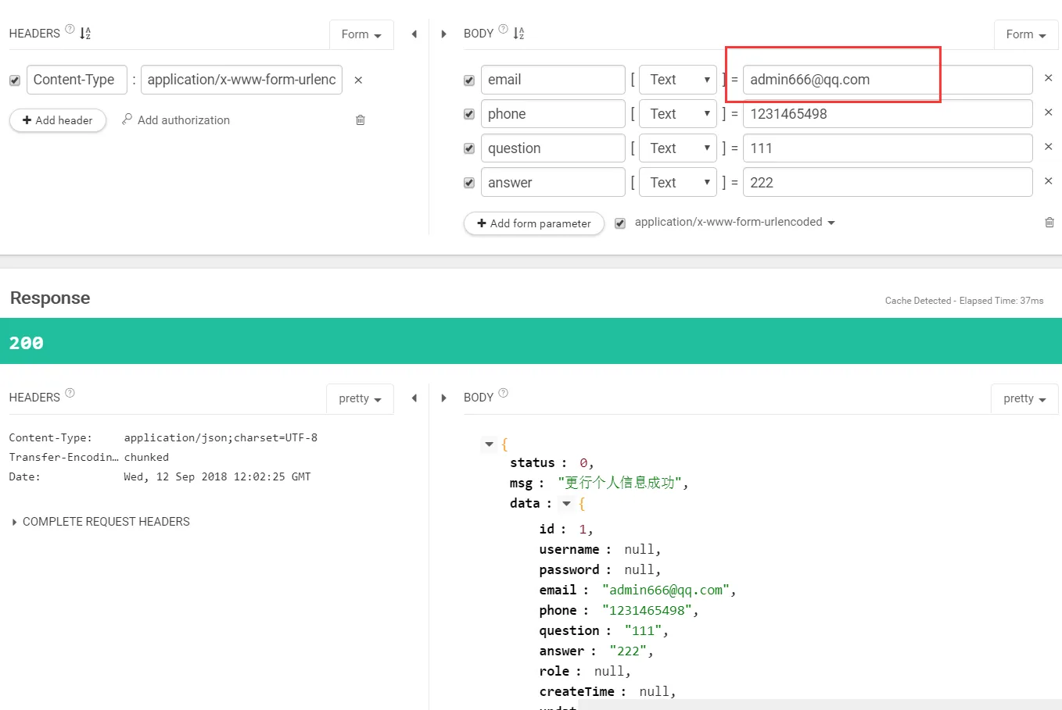Click the Elapsed Time 37ms text
This screenshot has height=710, width=1062.
click(x=1002, y=301)
